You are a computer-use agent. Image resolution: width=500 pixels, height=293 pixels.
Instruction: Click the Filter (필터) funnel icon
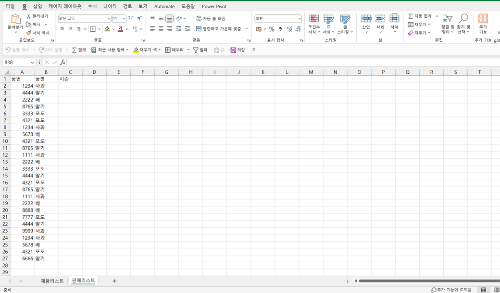point(196,50)
